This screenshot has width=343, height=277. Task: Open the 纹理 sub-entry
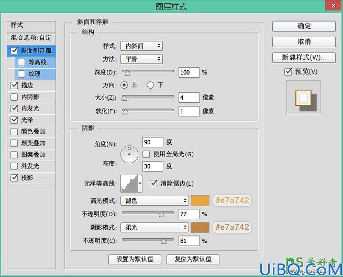pyautogui.click(x=35, y=74)
